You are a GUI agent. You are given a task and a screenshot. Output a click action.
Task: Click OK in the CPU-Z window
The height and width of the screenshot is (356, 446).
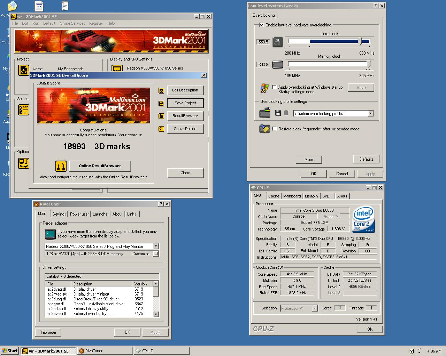tap(370, 329)
